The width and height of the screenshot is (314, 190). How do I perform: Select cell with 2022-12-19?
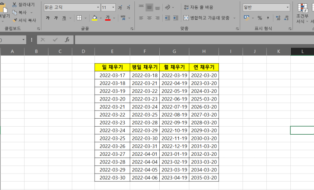174,146
